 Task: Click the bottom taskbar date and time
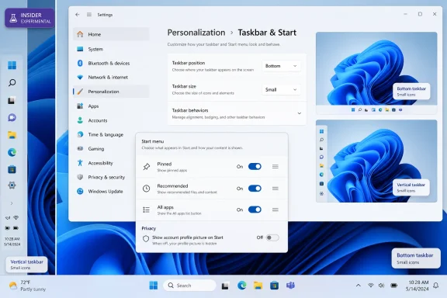click(417, 286)
